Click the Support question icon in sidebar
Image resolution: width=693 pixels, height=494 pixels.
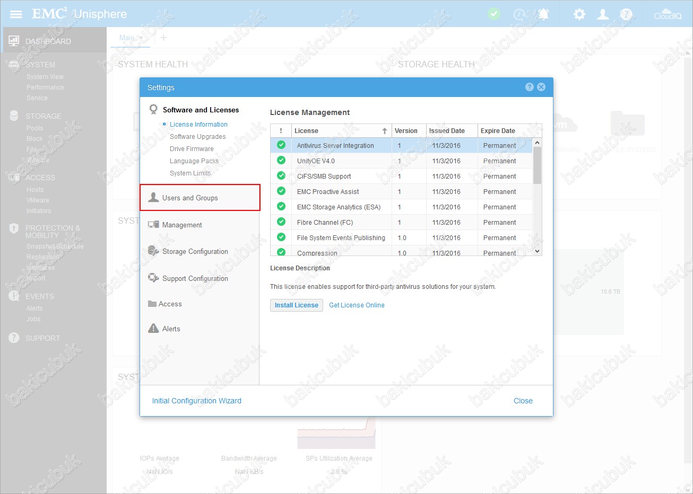14,338
